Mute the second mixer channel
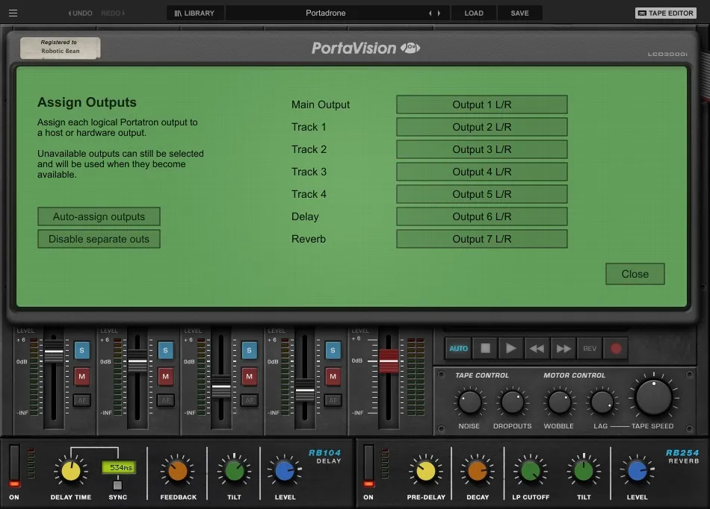This screenshot has height=509, width=710. [166, 376]
